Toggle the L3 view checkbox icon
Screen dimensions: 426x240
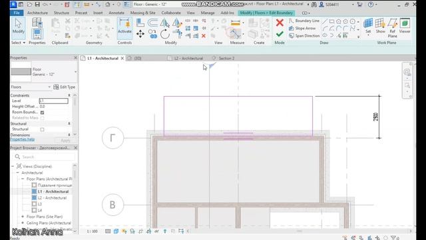(x=34, y=204)
